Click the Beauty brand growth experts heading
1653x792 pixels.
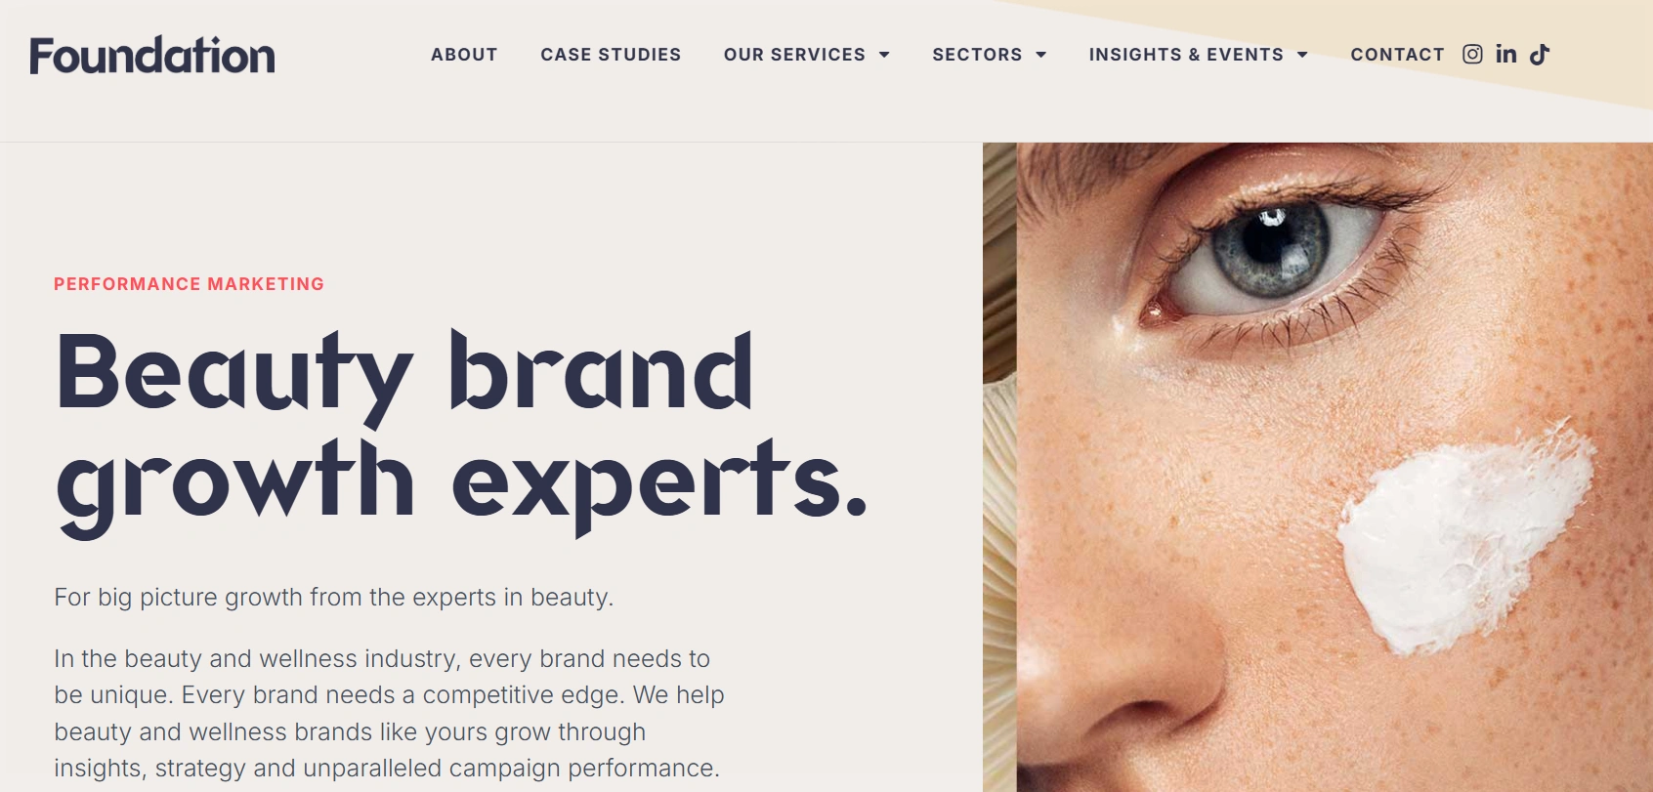point(462,431)
